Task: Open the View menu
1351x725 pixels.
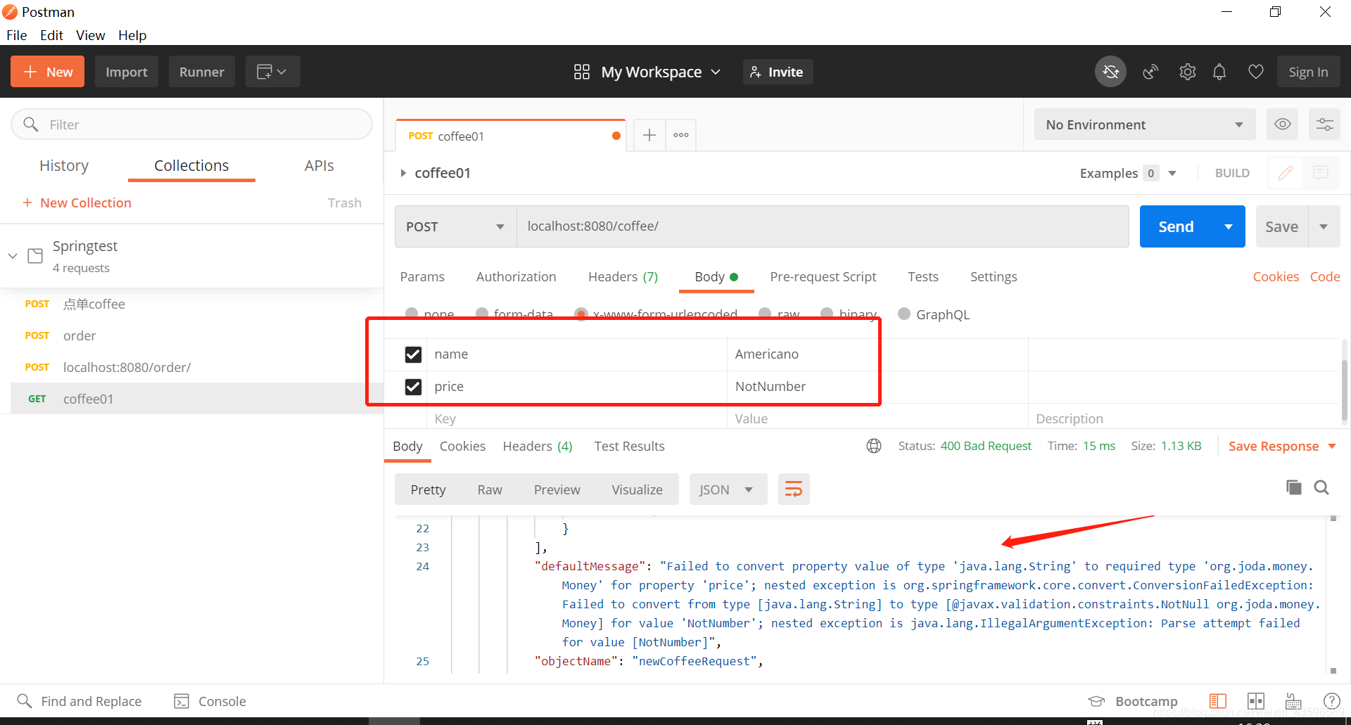Action: point(91,35)
